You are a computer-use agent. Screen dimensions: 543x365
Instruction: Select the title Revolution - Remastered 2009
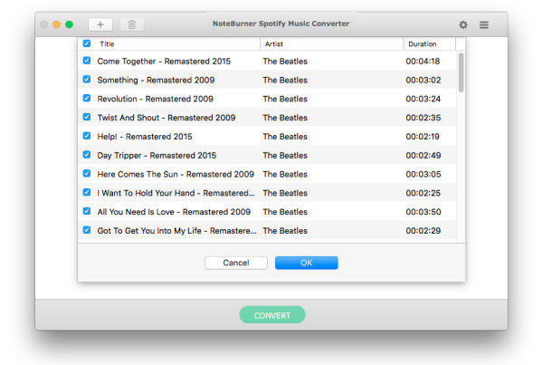coord(155,99)
